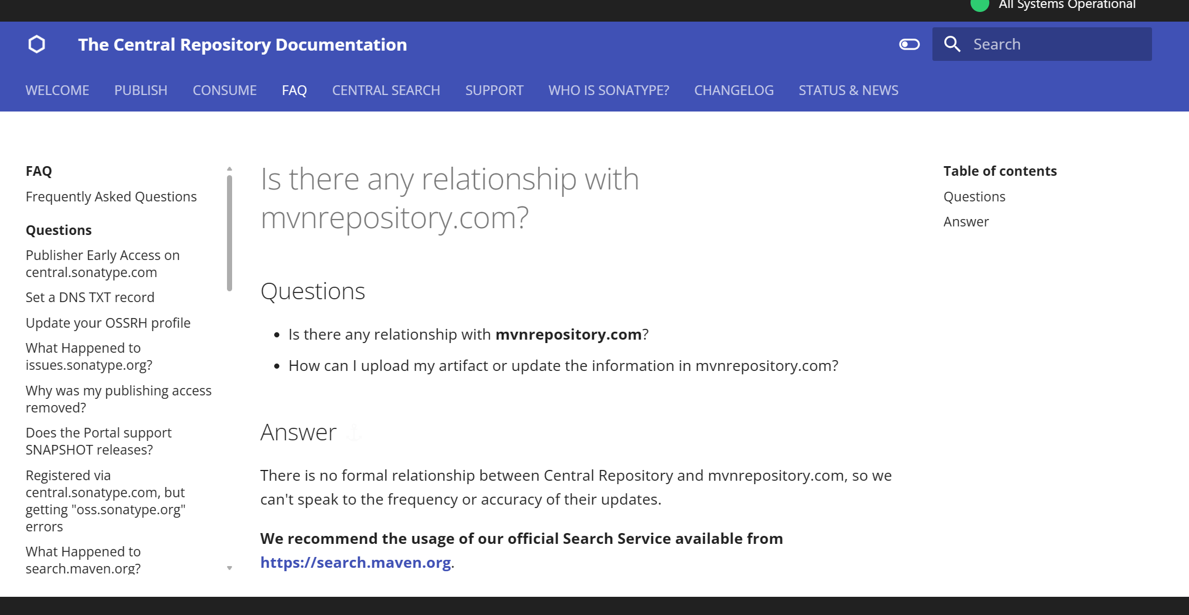Open 'Set a DNS TXT record' question
The height and width of the screenshot is (615, 1189).
click(90, 298)
